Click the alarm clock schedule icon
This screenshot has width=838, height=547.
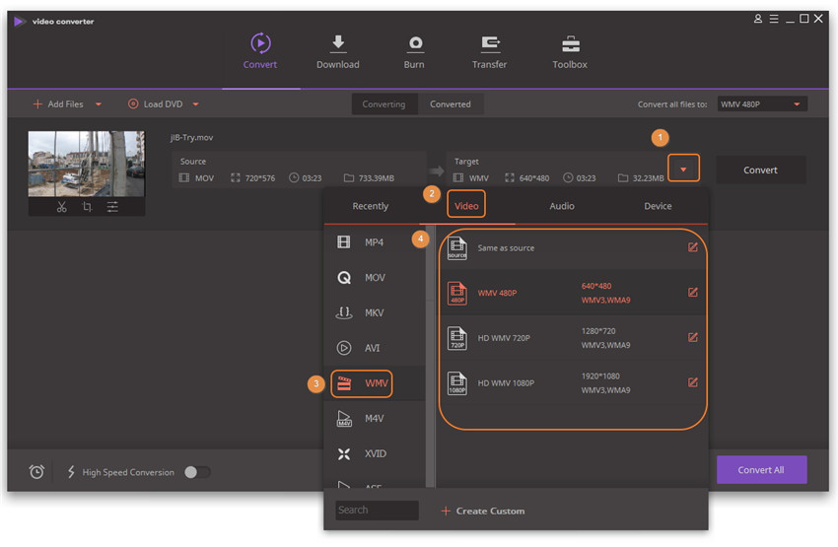pos(36,472)
